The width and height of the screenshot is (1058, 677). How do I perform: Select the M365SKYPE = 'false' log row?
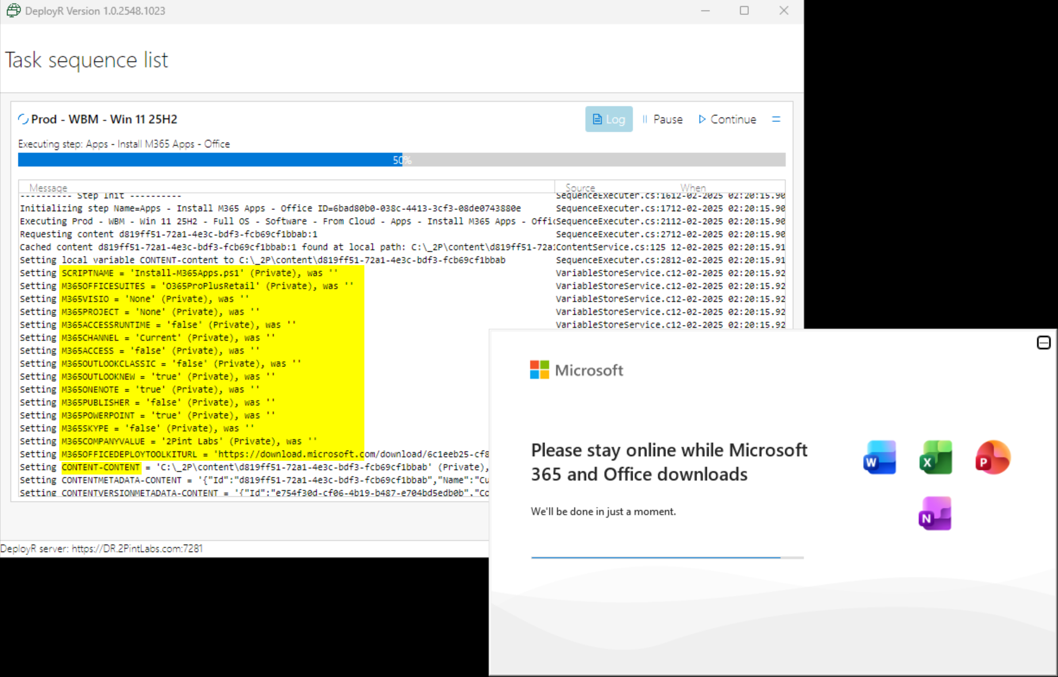coord(254,428)
